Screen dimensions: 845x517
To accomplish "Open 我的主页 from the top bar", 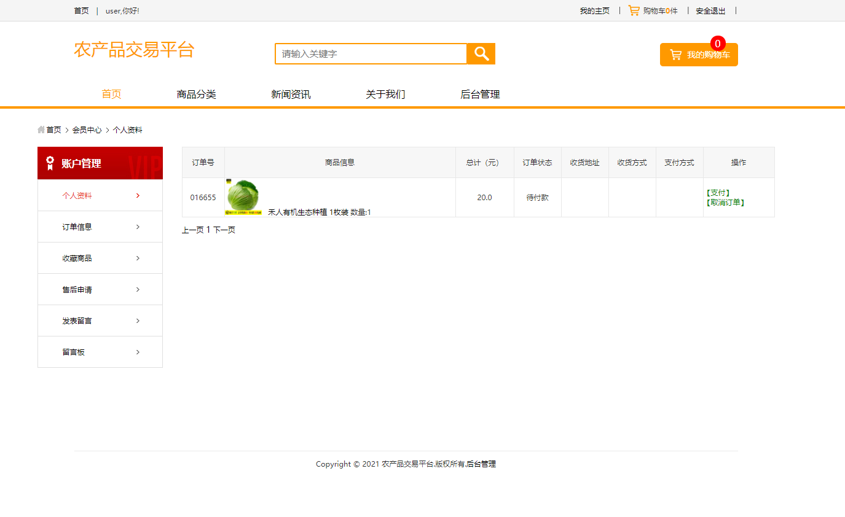I will click(x=594, y=10).
